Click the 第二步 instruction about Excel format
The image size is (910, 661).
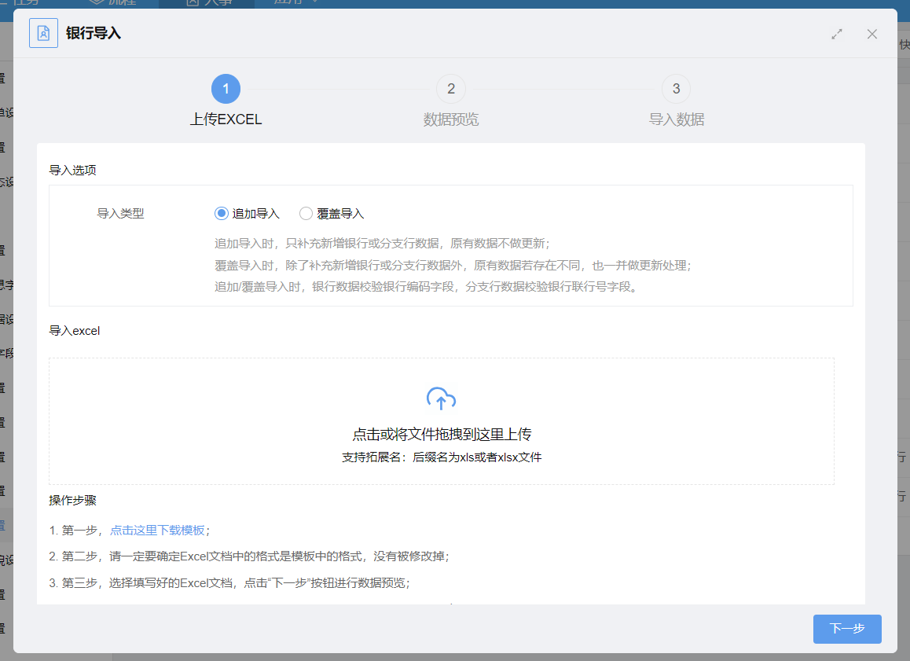pyautogui.click(x=249, y=556)
